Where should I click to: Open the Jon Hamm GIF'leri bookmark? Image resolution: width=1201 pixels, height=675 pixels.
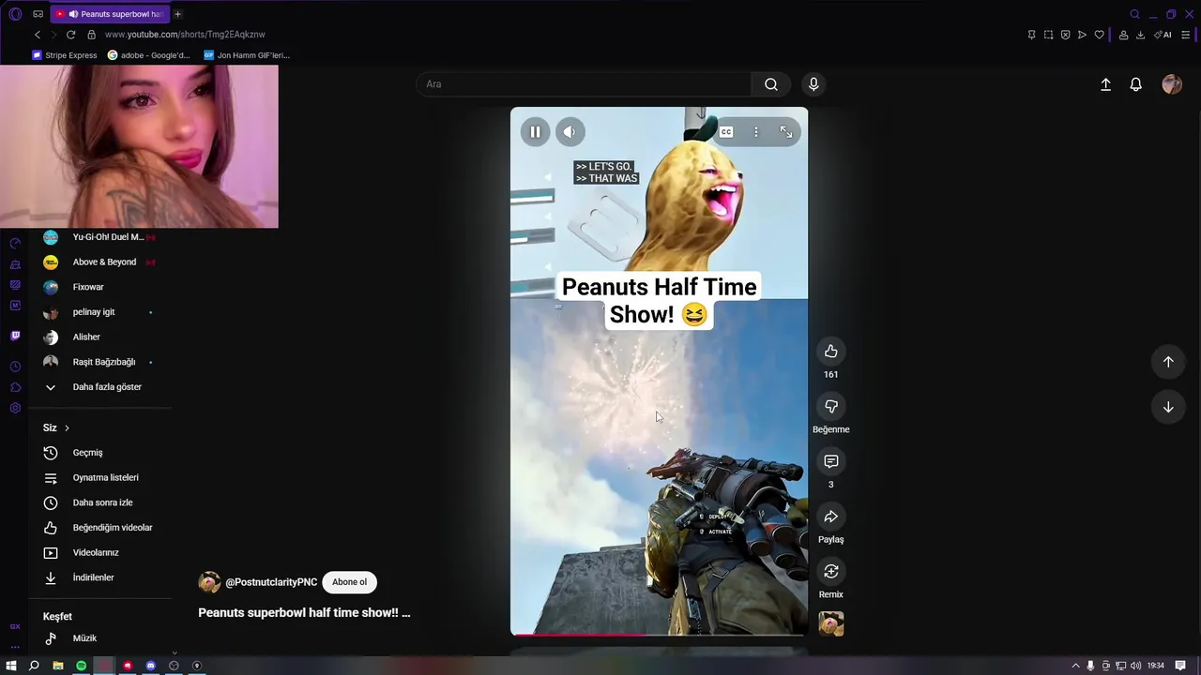(x=247, y=55)
